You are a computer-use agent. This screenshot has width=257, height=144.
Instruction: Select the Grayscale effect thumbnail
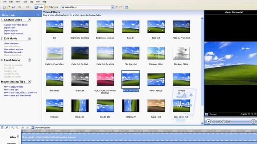coord(80,79)
